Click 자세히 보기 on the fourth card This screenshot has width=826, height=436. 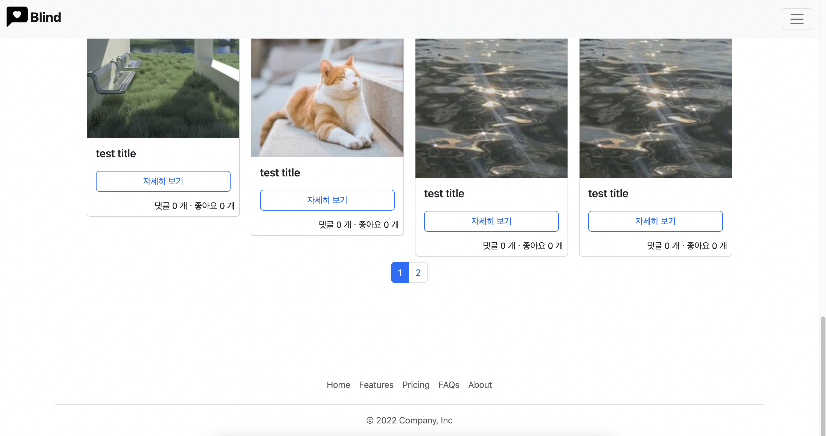tap(655, 221)
